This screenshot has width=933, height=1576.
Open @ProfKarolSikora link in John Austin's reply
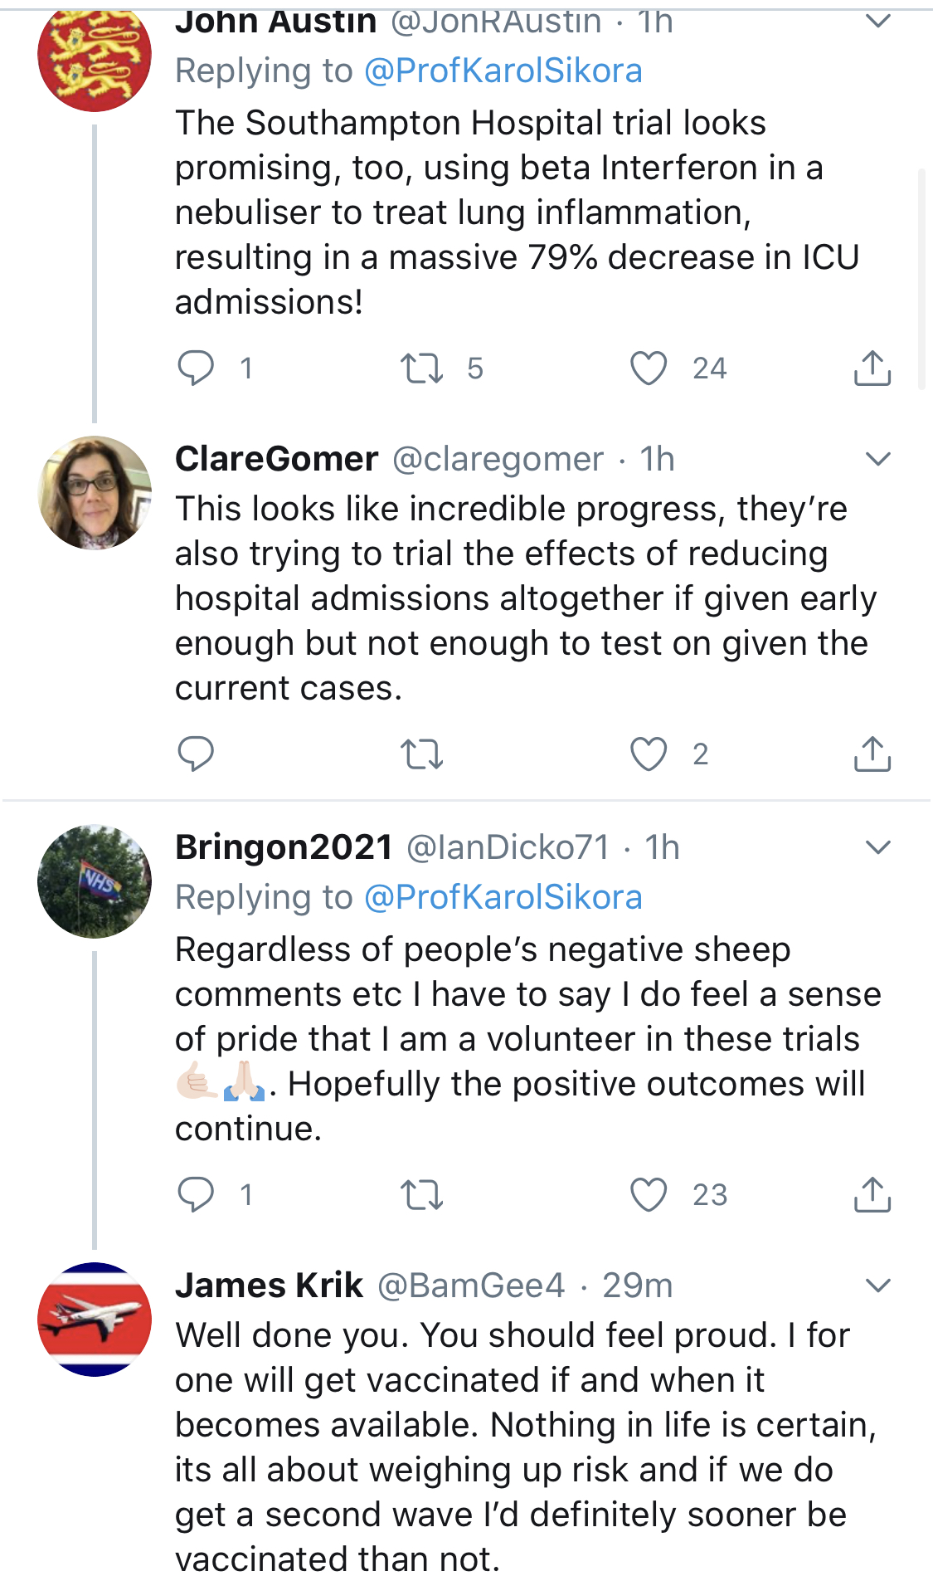point(503,71)
